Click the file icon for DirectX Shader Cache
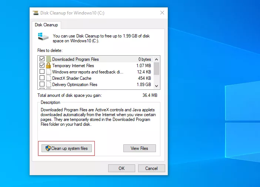The height and width of the screenshot is (187, 260). [49, 78]
